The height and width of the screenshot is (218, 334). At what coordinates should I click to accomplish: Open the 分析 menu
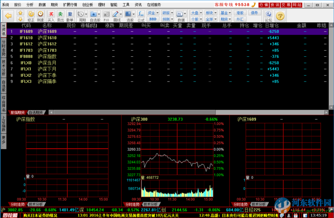pyautogui.click(x=30, y=5)
